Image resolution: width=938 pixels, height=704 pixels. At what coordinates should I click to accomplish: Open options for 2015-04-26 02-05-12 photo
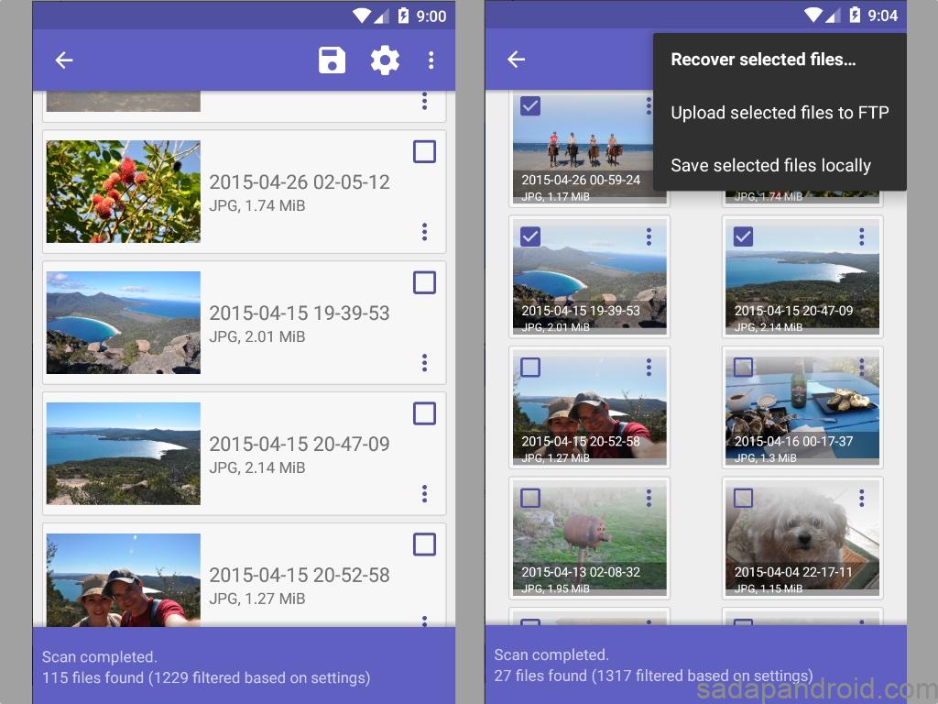pyautogui.click(x=424, y=231)
